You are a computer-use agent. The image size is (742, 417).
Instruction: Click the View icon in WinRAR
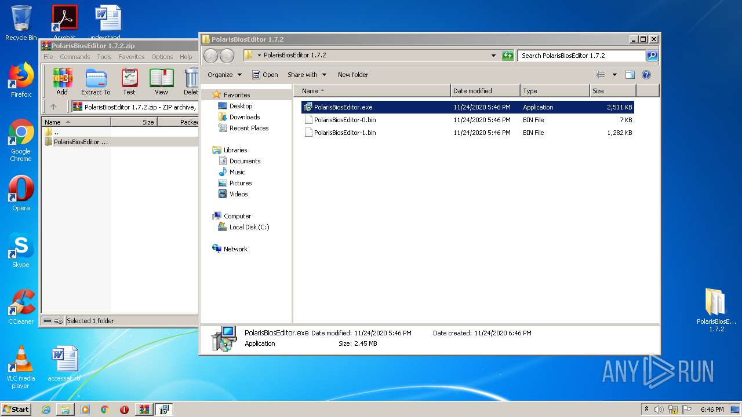[x=161, y=82]
